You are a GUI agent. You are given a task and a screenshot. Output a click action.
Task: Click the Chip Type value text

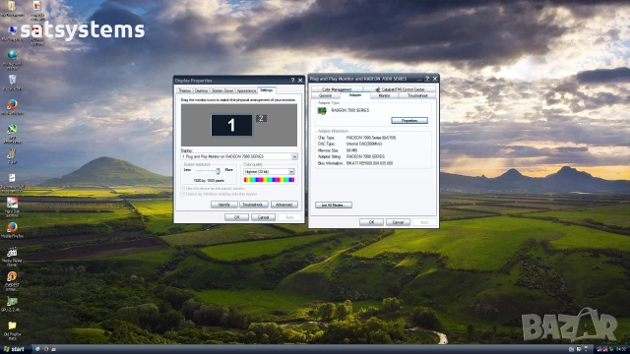tap(371, 138)
